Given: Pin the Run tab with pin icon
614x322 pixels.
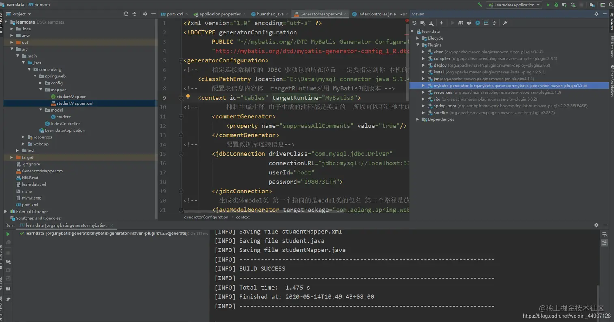Looking at the screenshot, I should click(x=8, y=299).
